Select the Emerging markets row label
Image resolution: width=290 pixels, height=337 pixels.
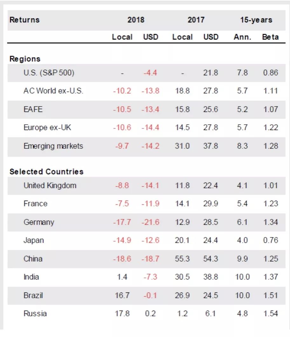point(53,146)
